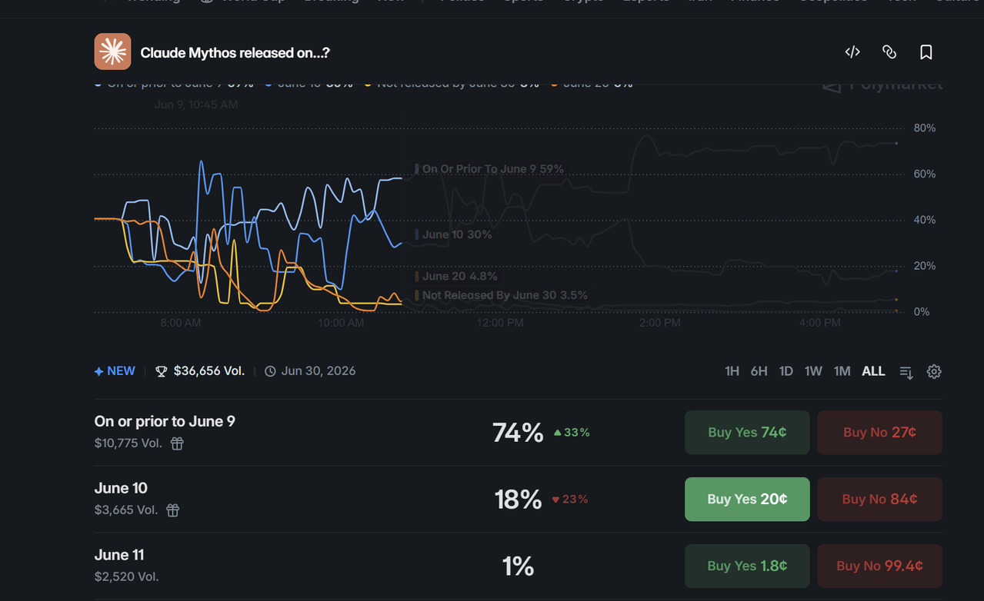
Task: Buy No 99.4¢ for June 11
Action: click(x=879, y=566)
